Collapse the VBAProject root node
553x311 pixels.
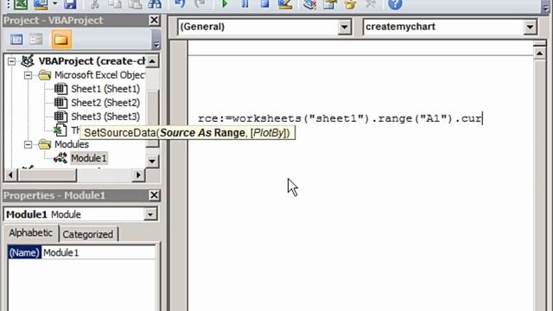coord(11,61)
